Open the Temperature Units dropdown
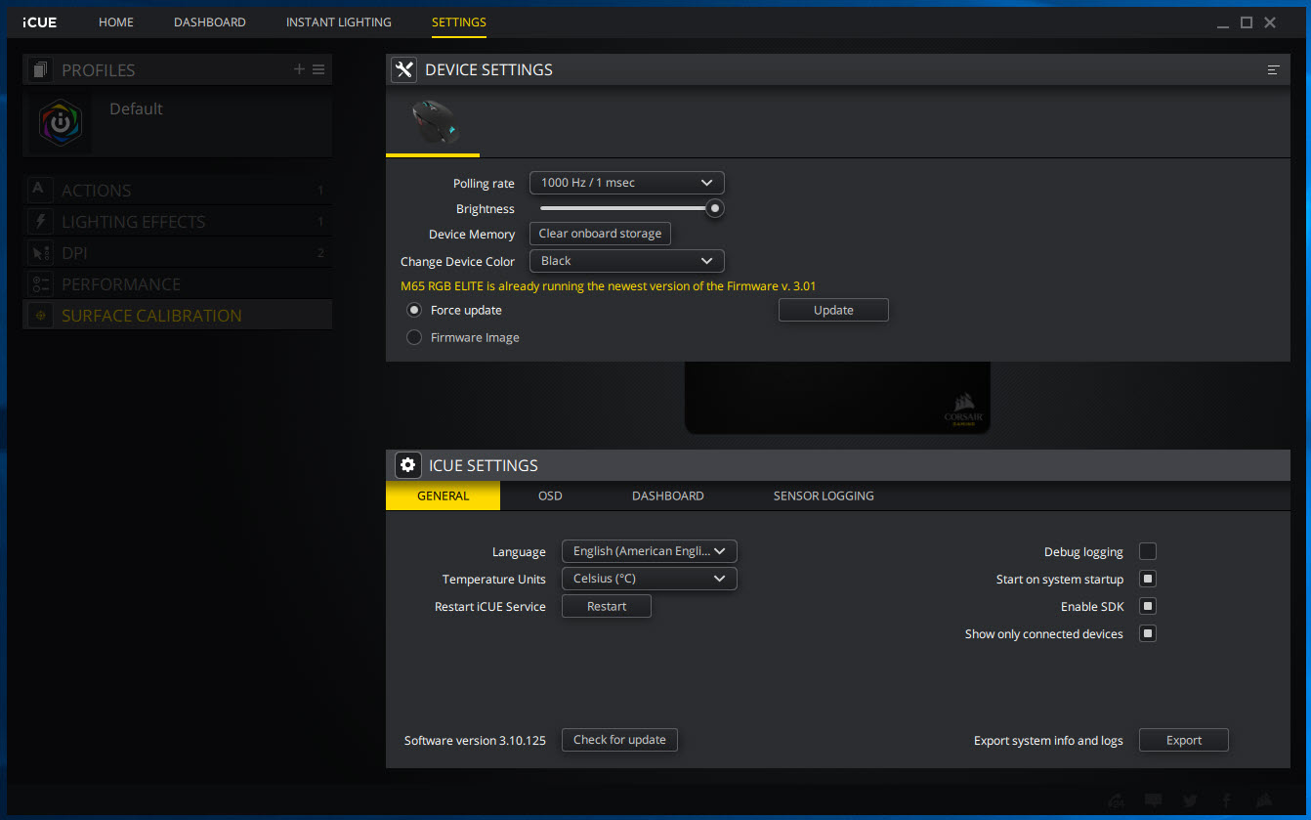The image size is (1311, 820). 649,579
